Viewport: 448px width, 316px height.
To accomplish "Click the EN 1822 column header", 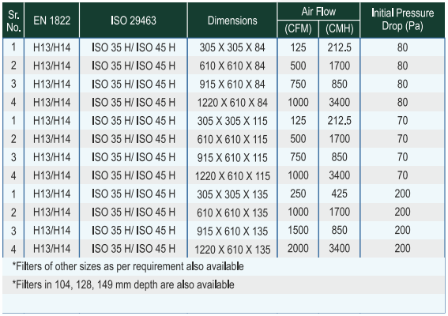I will point(51,21).
